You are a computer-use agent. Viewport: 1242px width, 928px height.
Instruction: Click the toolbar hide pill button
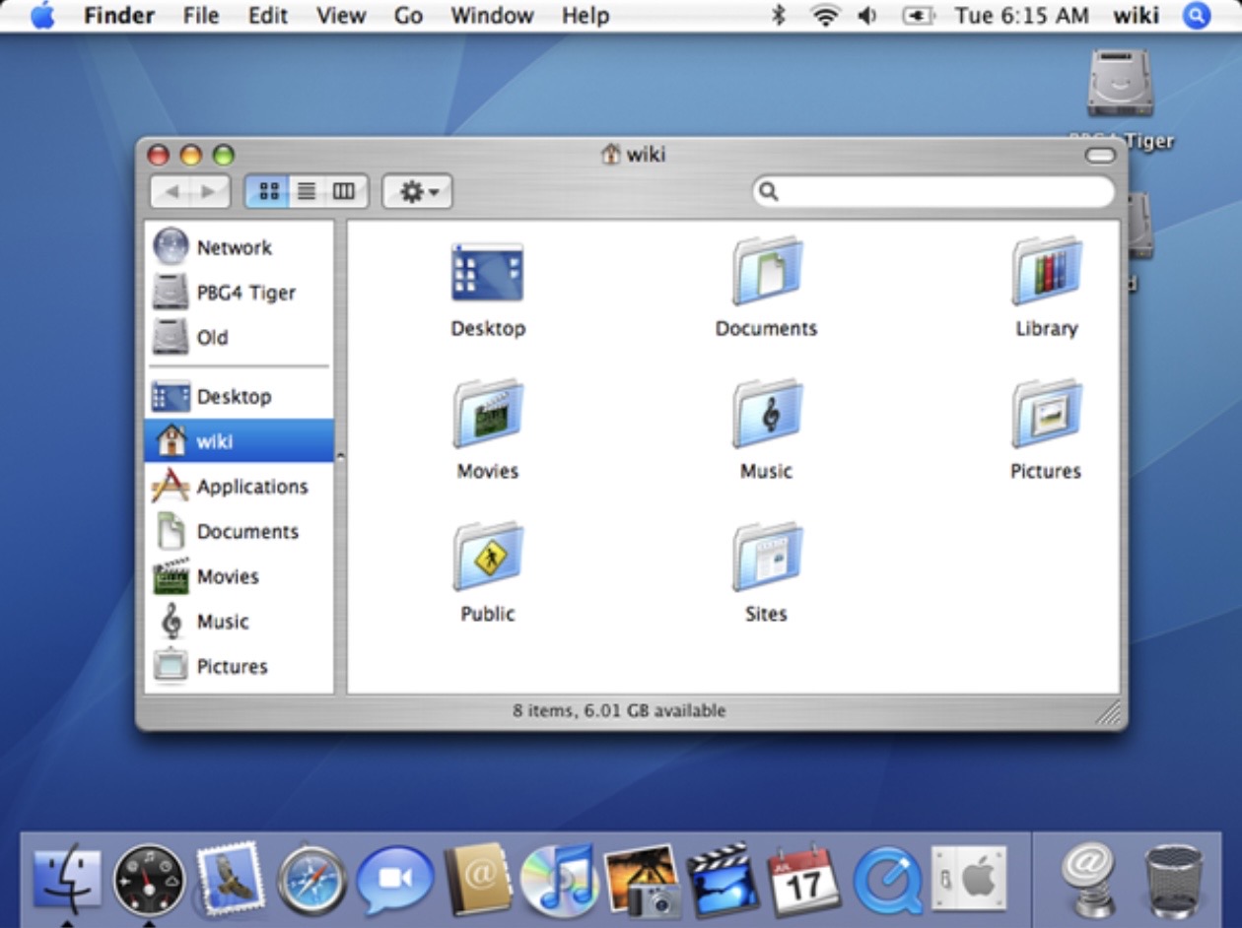(x=1099, y=156)
